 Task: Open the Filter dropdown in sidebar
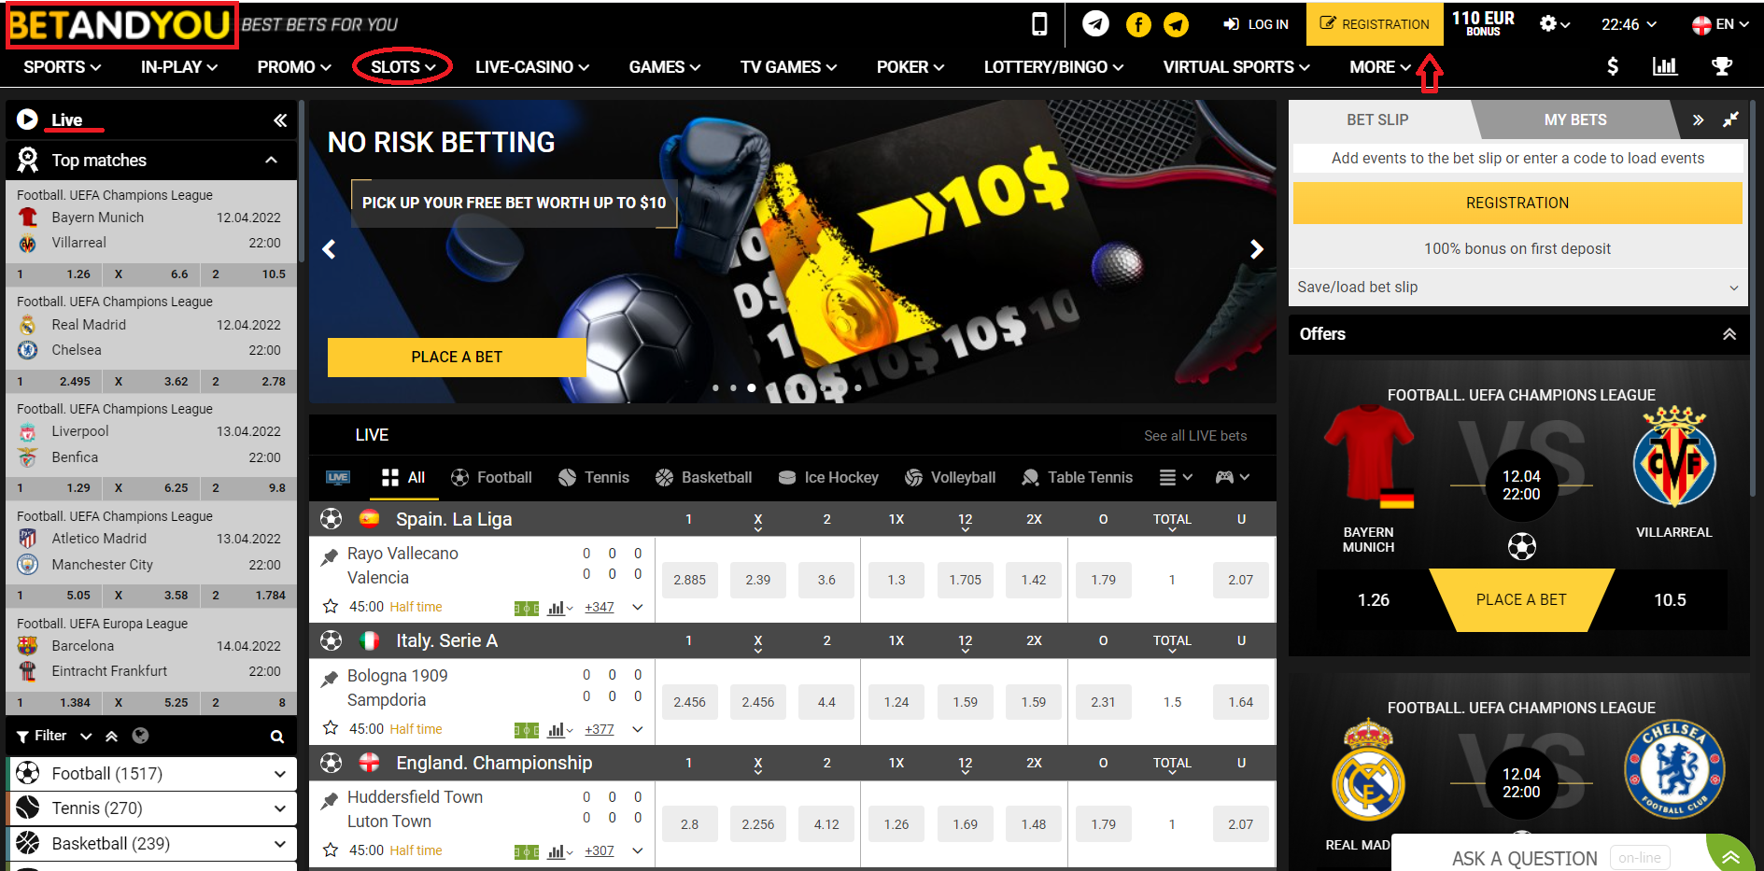pos(54,736)
